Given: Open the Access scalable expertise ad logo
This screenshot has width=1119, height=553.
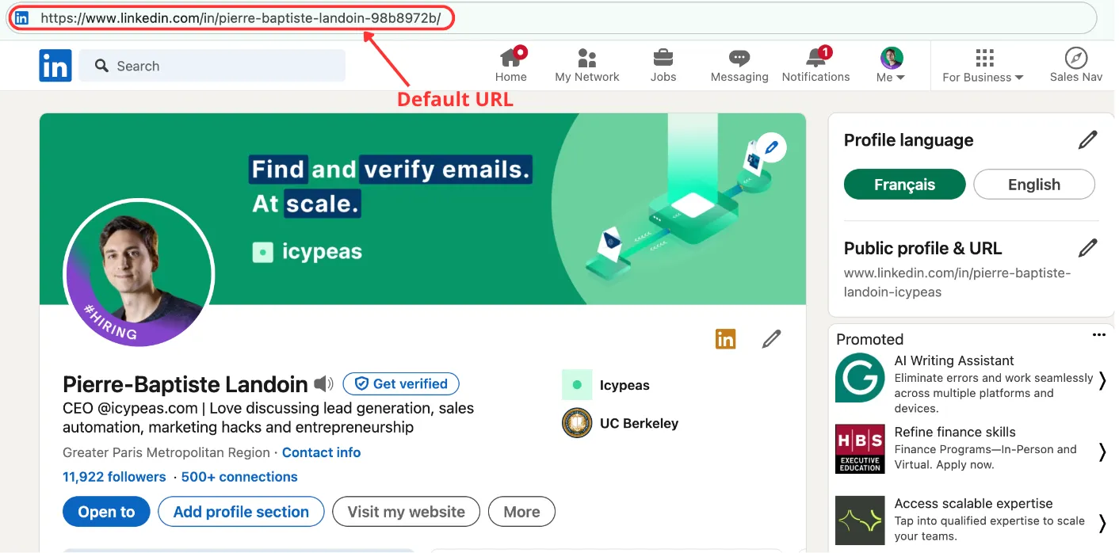Looking at the screenshot, I should (860, 521).
